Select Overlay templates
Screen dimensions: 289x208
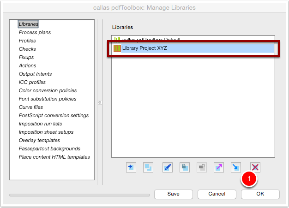(39, 140)
